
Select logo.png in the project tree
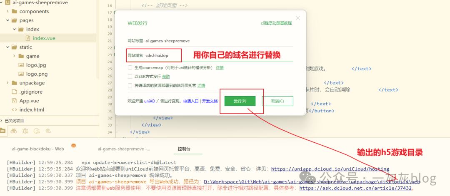tap(37, 74)
